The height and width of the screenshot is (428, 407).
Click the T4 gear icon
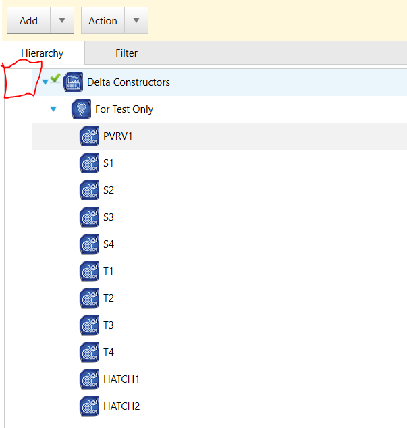(x=90, y=352)
